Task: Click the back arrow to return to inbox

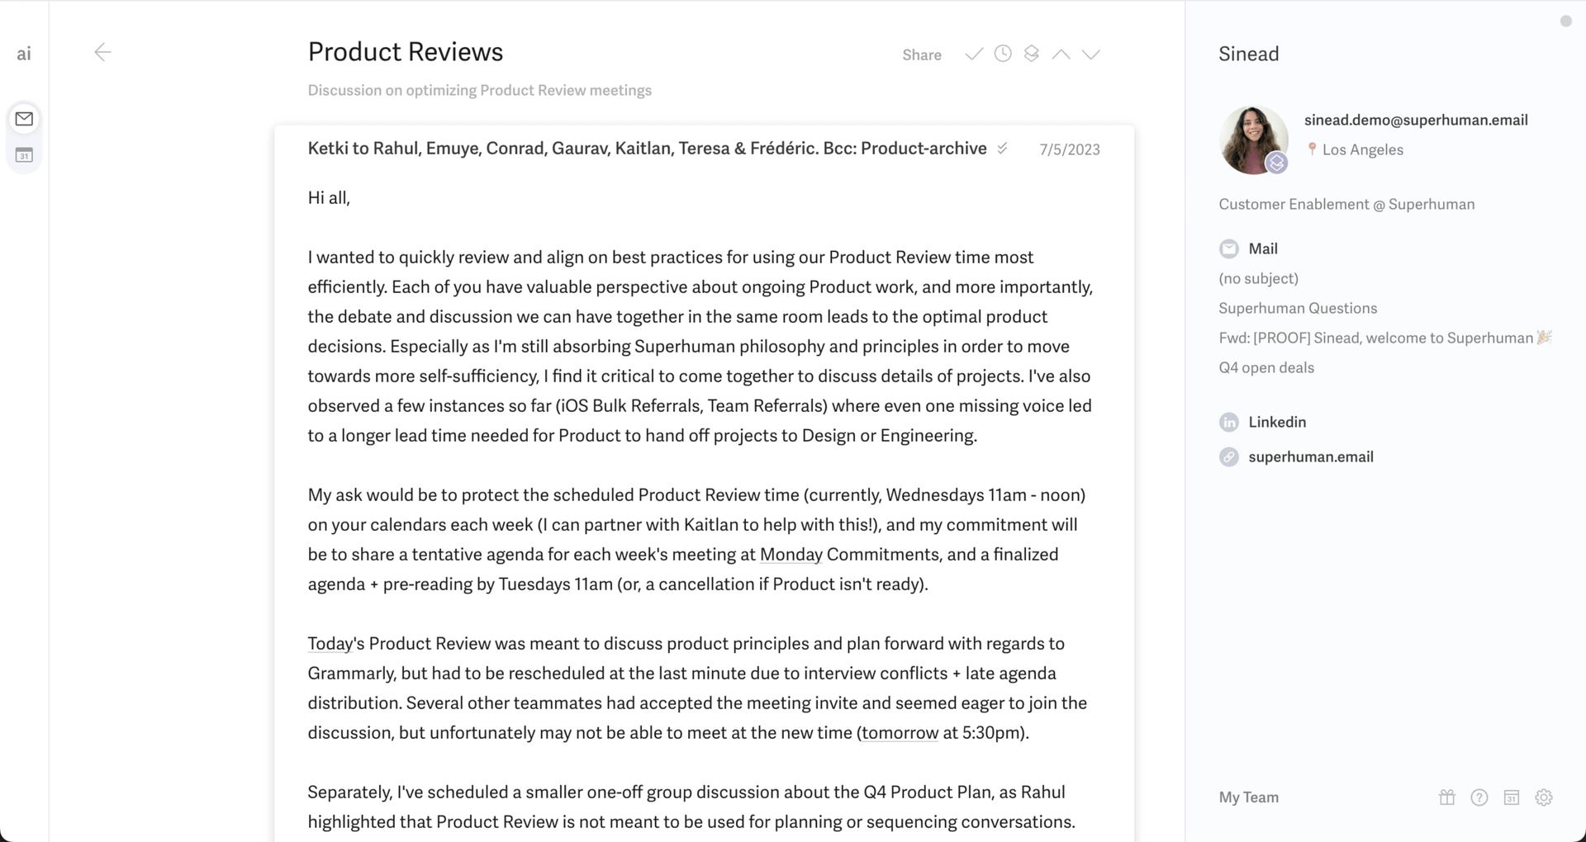Action: click(x=102, y=53)
